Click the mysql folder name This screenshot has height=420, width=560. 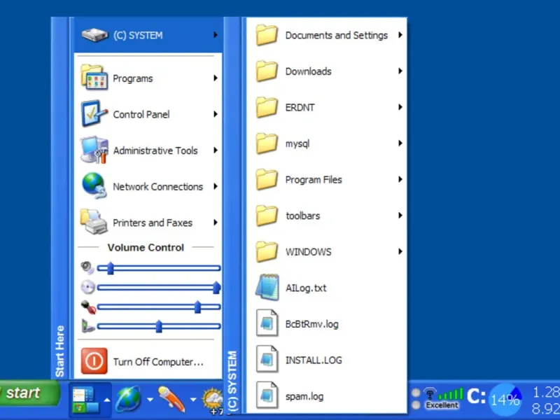click(297, 143)
